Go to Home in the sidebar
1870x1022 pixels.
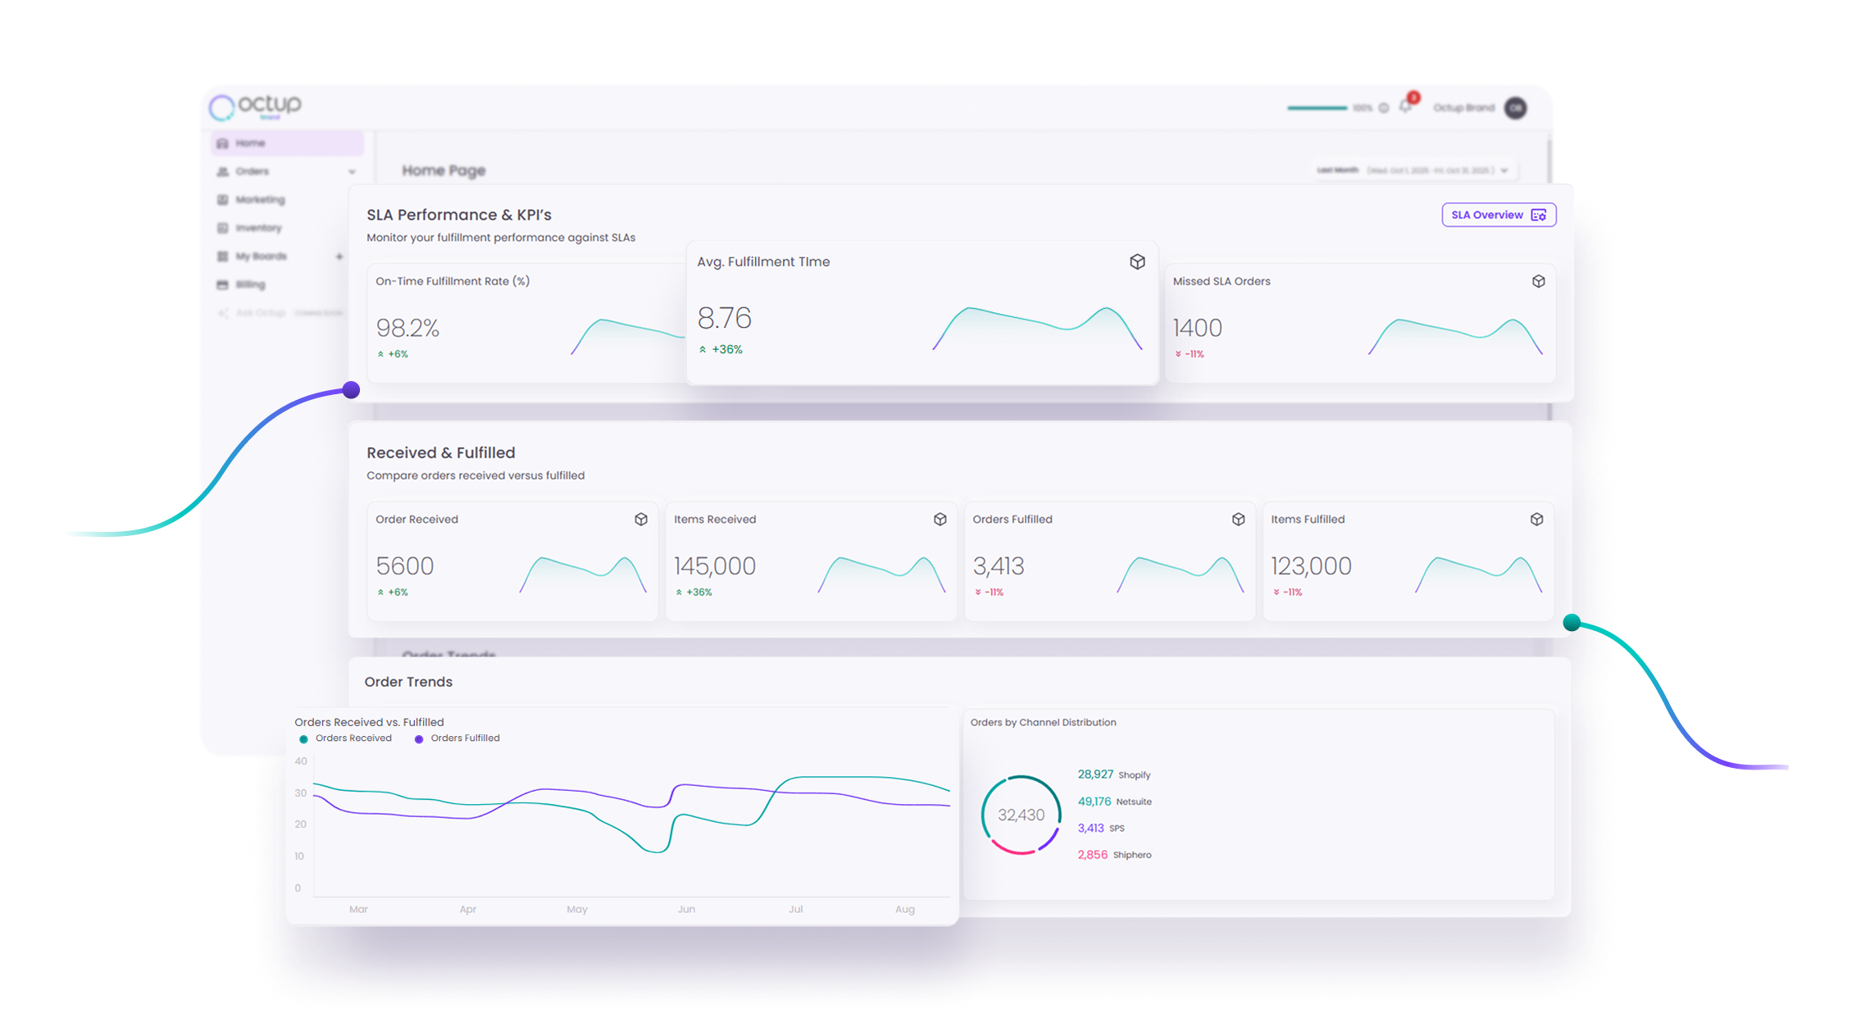[x=250, y=143]
